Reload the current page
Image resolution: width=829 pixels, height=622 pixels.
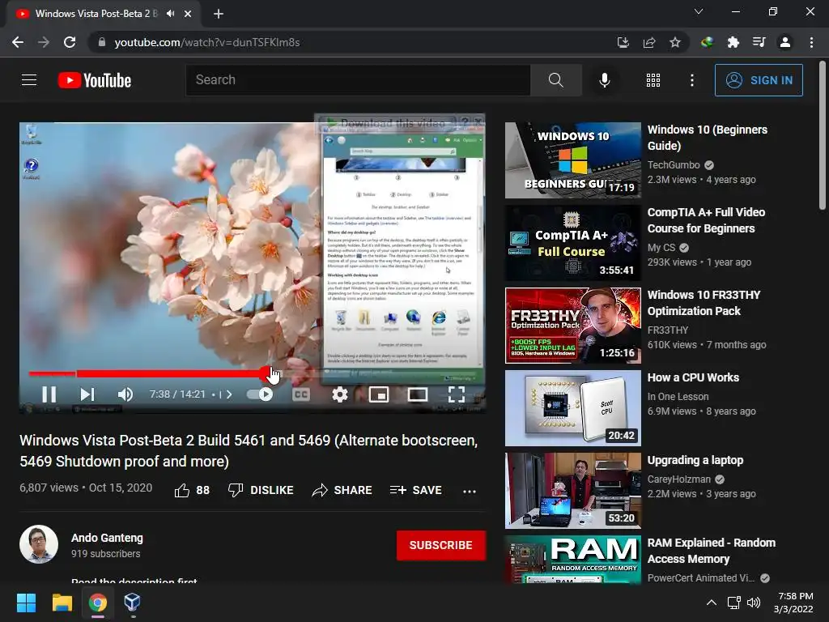point(70,42)
